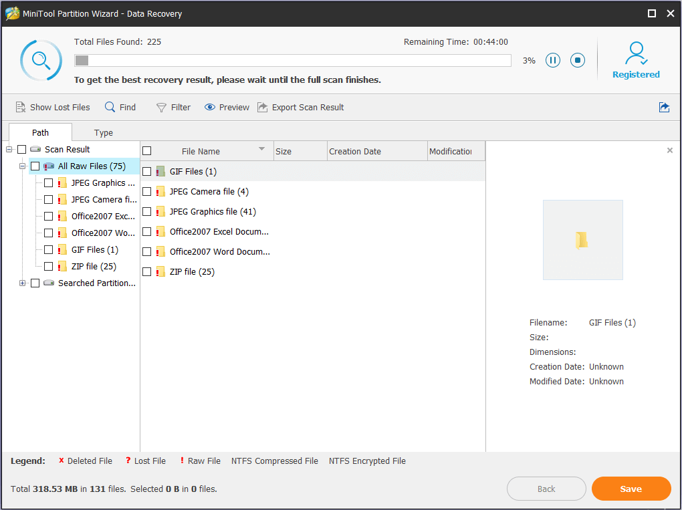Expand the Searched Partition node
Image resolution: width=682 pixels, height=510 pixels.
pos(22,283)
